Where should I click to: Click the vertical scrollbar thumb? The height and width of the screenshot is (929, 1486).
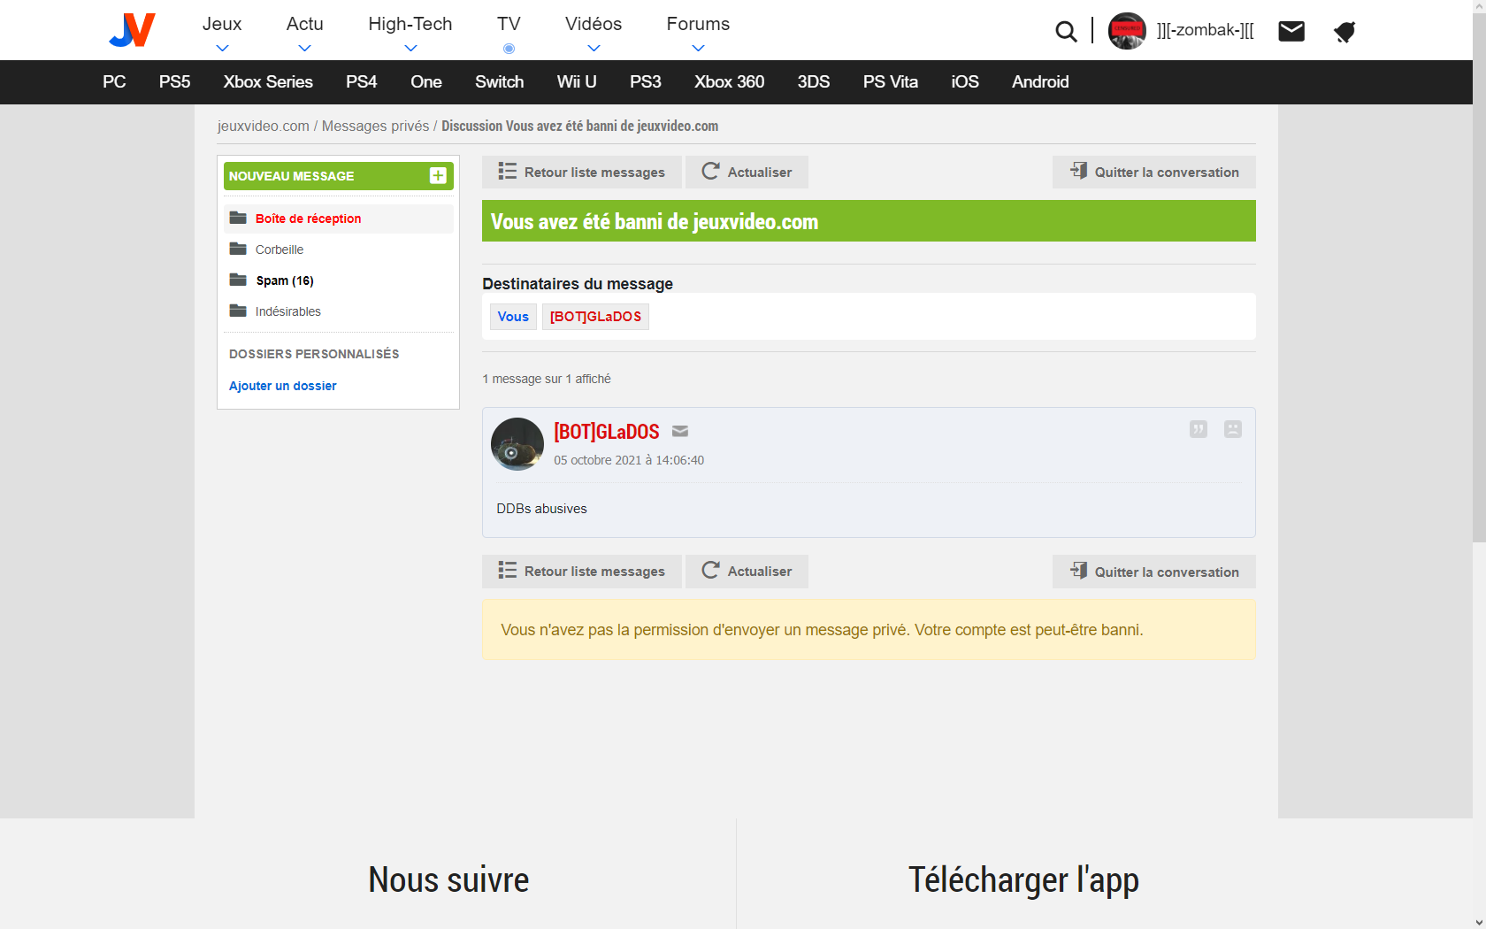tap(1479, 278)
